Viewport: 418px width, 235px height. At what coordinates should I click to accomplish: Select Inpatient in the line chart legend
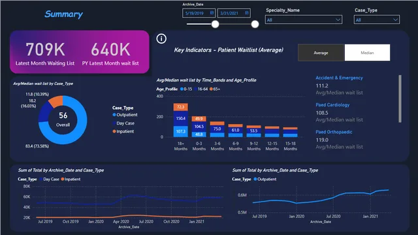[71, 179]
